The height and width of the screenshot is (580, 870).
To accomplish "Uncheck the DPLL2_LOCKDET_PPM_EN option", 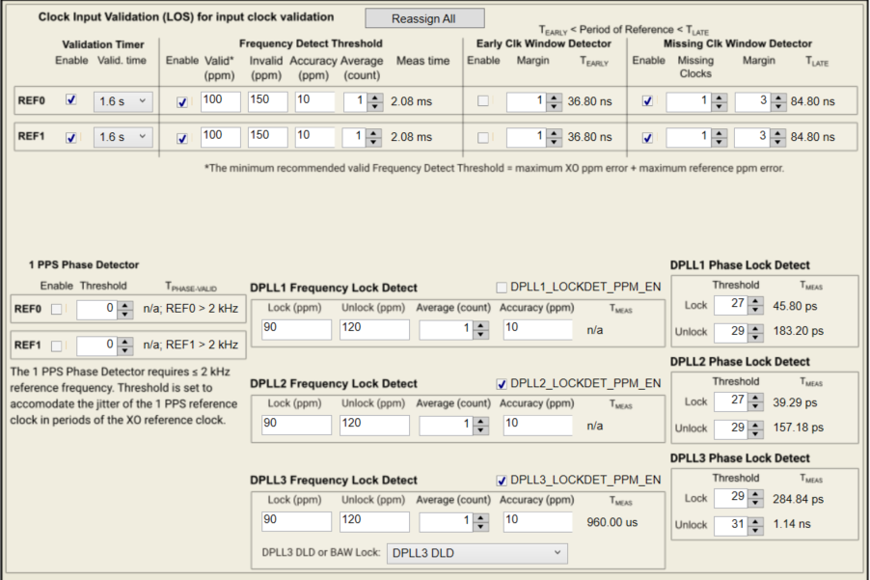I will point(503,383).
